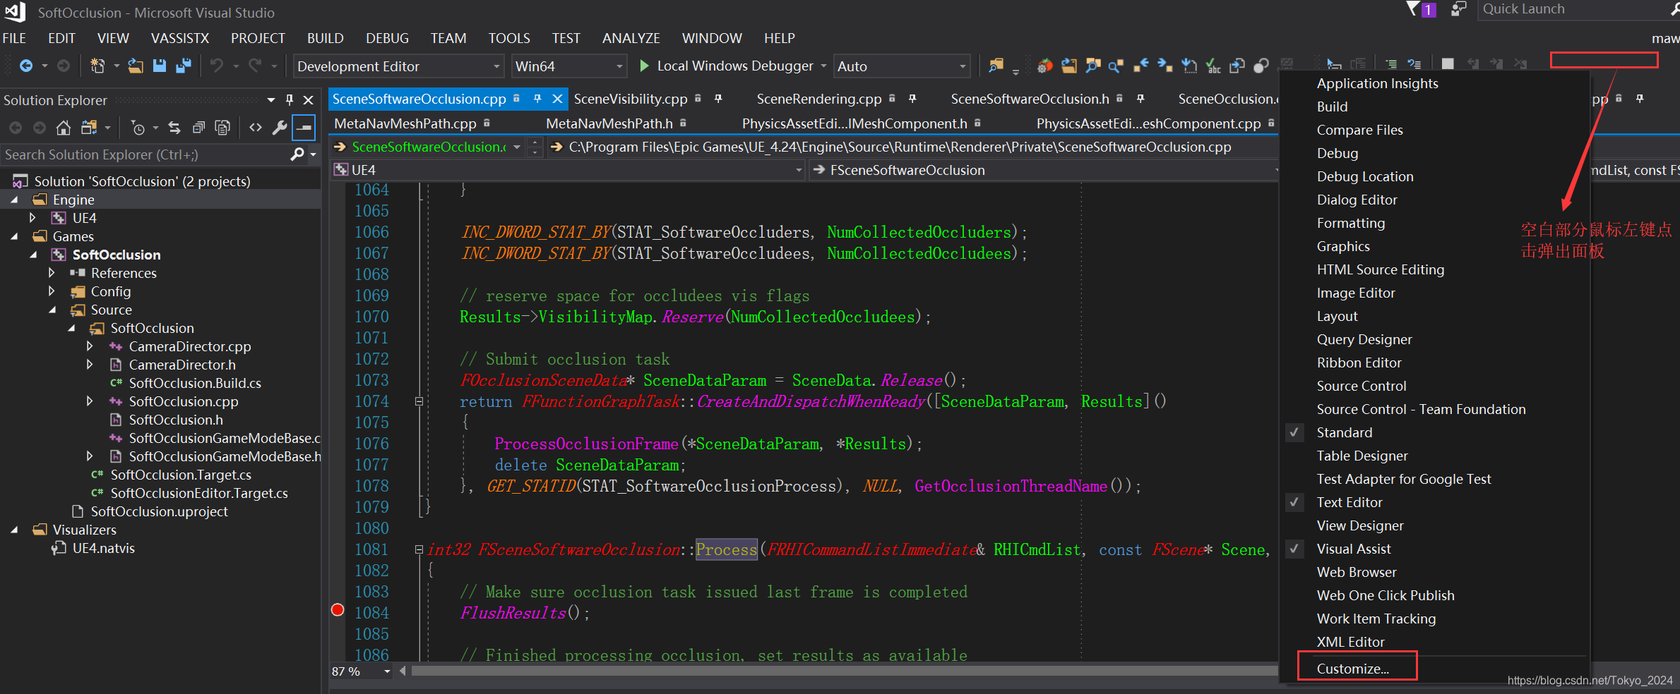Expand the References node

pyautogui.click(x=52, y=272)
